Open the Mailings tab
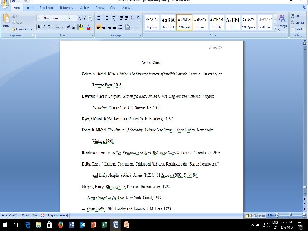 pyautogui.click(x=84, y=8)
